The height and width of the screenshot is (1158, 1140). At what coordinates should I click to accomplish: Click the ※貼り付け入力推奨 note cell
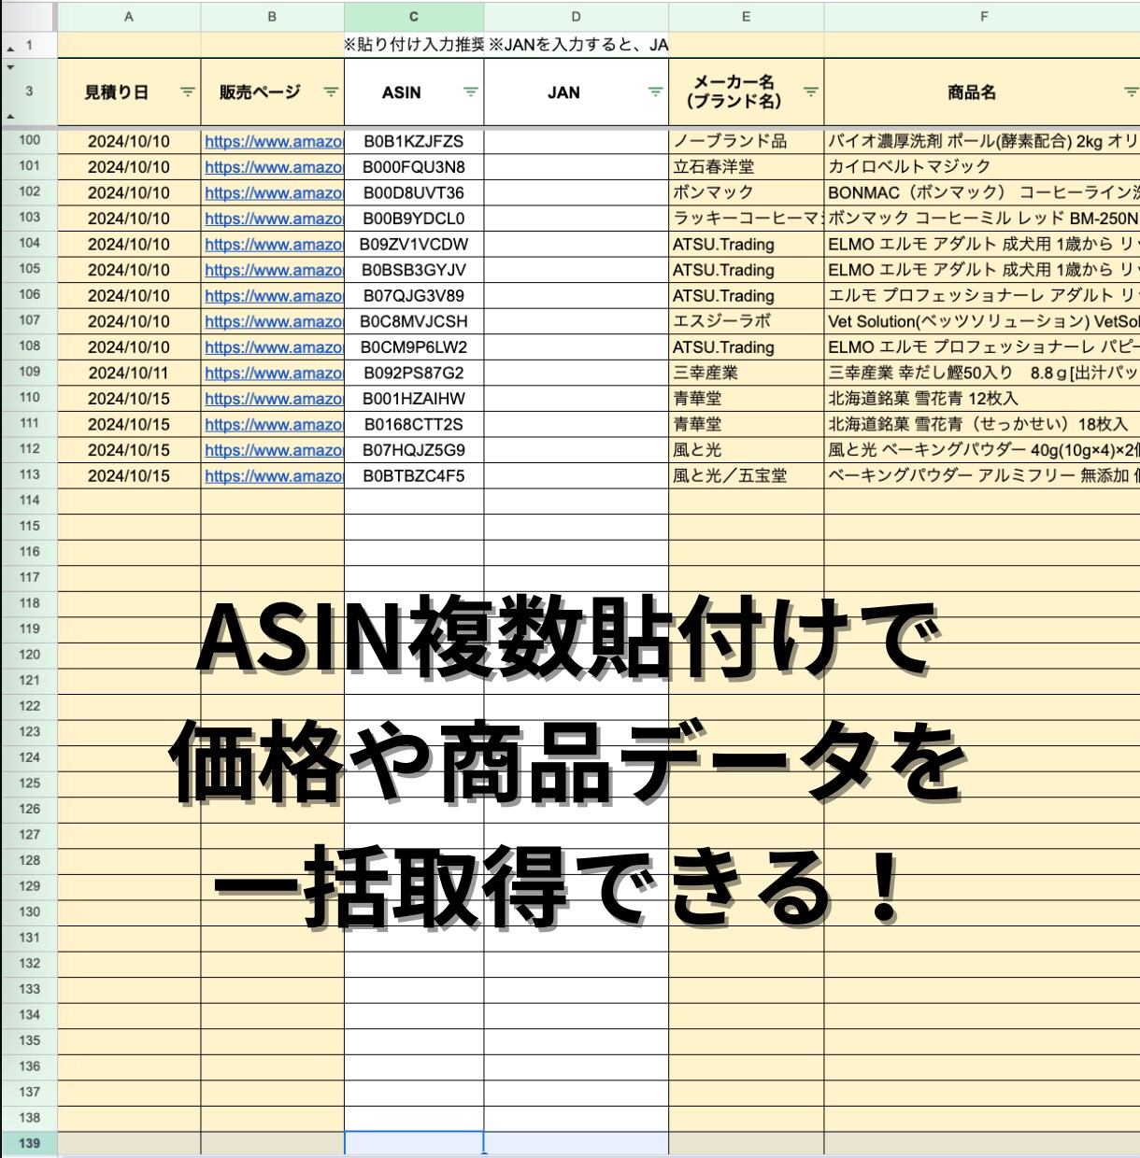414,45
